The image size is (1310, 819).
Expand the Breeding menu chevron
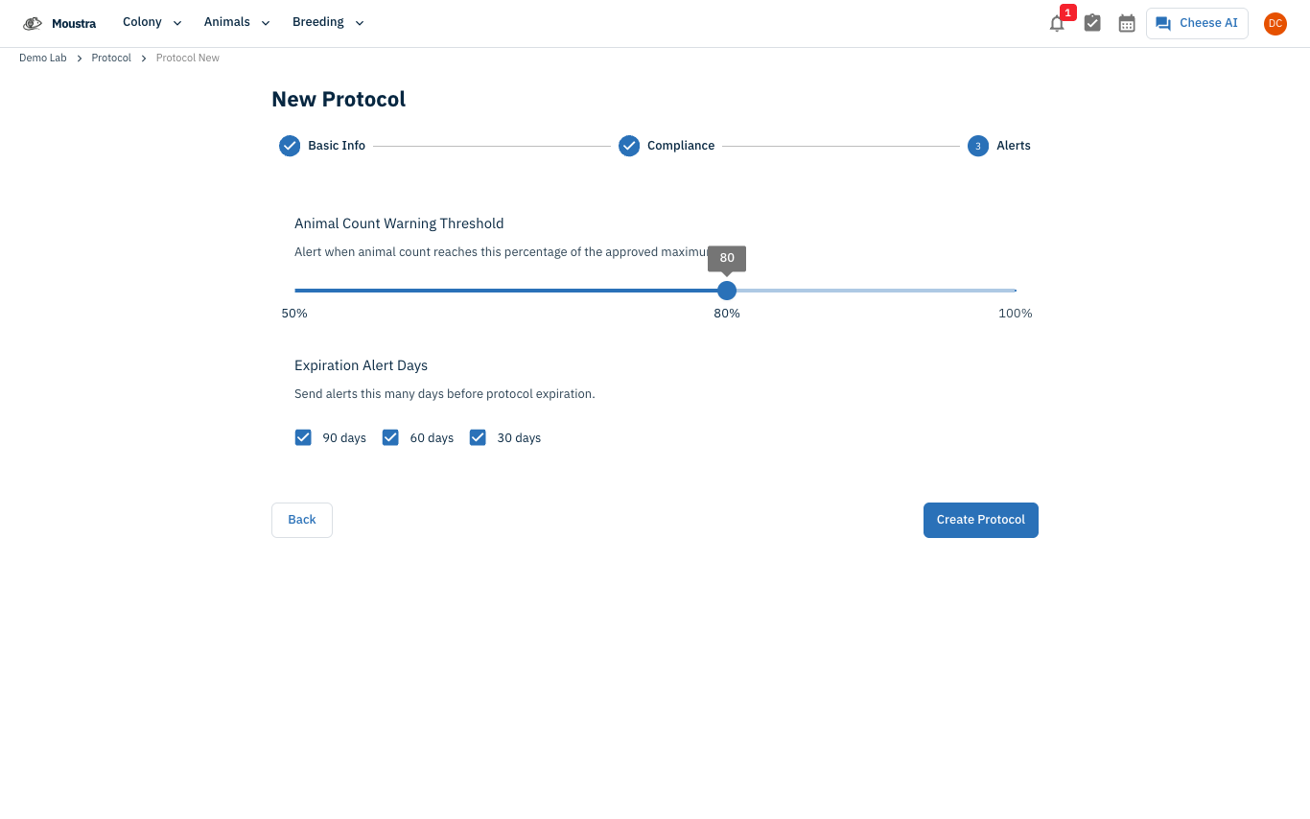[x=360, y=23]
